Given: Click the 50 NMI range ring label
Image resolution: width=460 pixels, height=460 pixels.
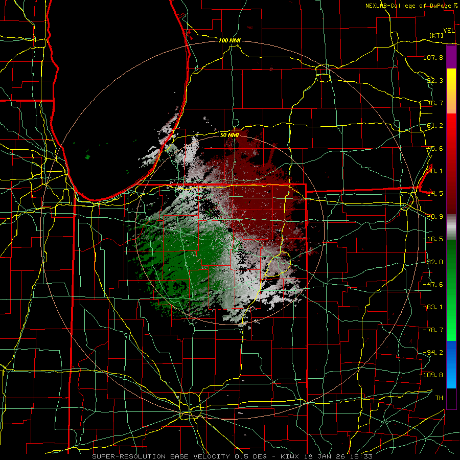Looking at the screenshot, I should [229, 135].
